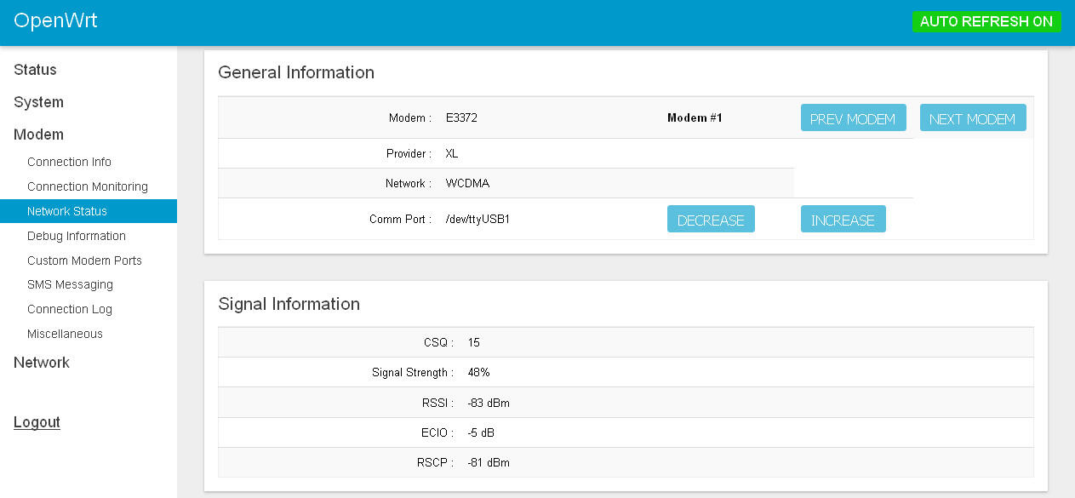Open Debug Information page
The image size is (1075, 498).
76,236
